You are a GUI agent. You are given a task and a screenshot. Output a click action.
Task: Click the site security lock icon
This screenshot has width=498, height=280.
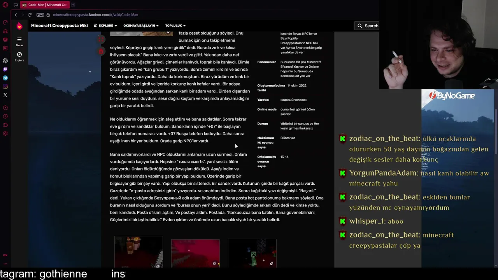click(48, 15)
